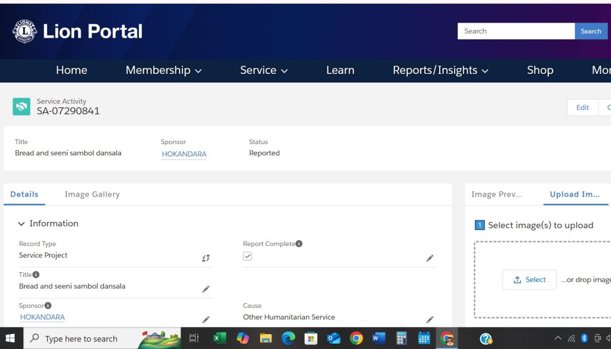611x349 pixels.
Task: Open HOKANDARA sponsor link in header
Action: (x=184, y=154)
